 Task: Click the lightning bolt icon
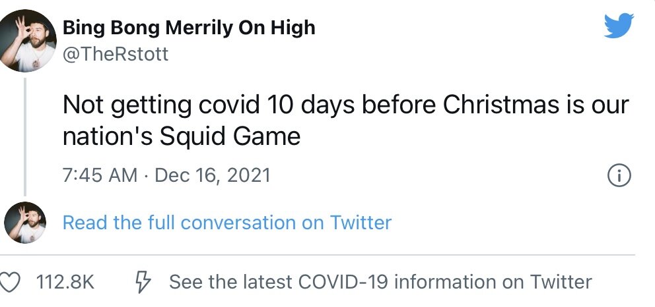pos(142,282)
